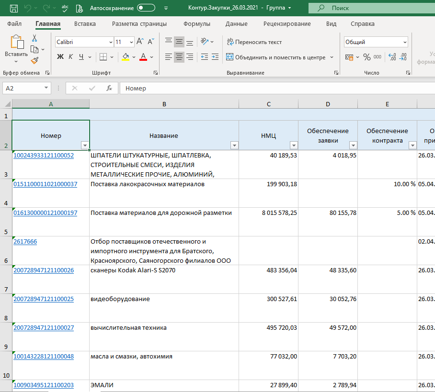The image size is (435, 392).
Task: Open link 200728947121100026
Action: tap(44, 270)
